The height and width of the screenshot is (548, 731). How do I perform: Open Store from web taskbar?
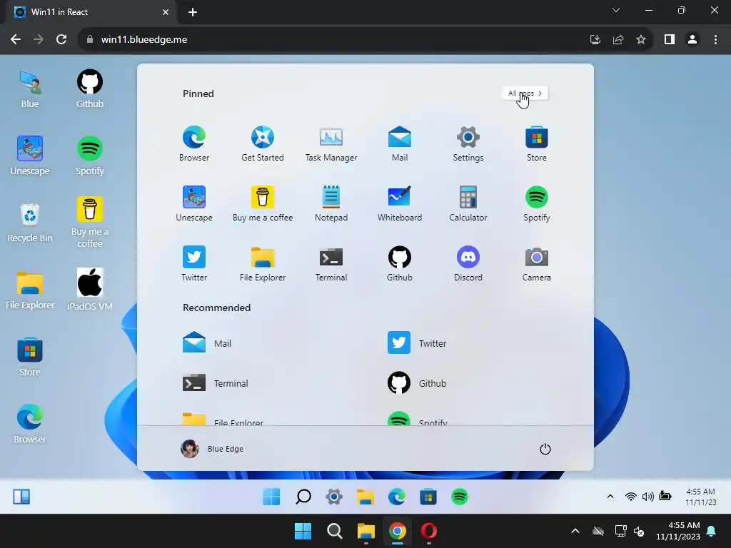pos(428,497)
